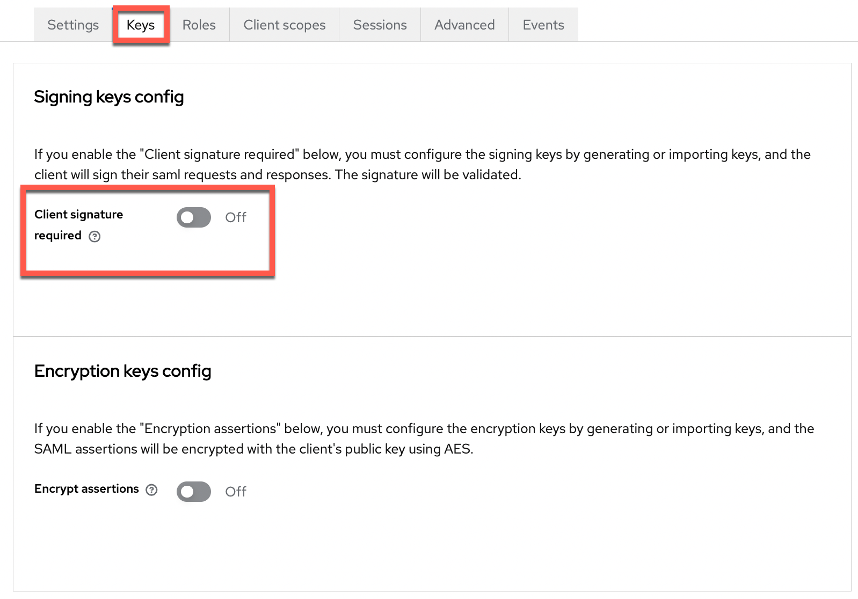
Task: Click the Client signature required label
Action: (78, 215)
